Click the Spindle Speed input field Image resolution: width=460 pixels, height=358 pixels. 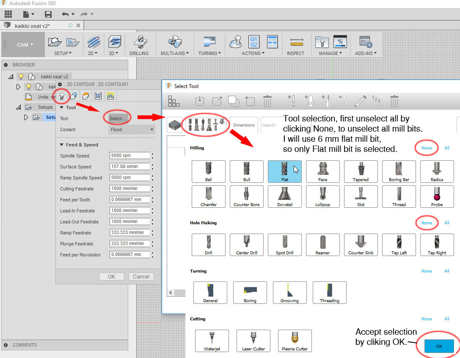(129, 156)
